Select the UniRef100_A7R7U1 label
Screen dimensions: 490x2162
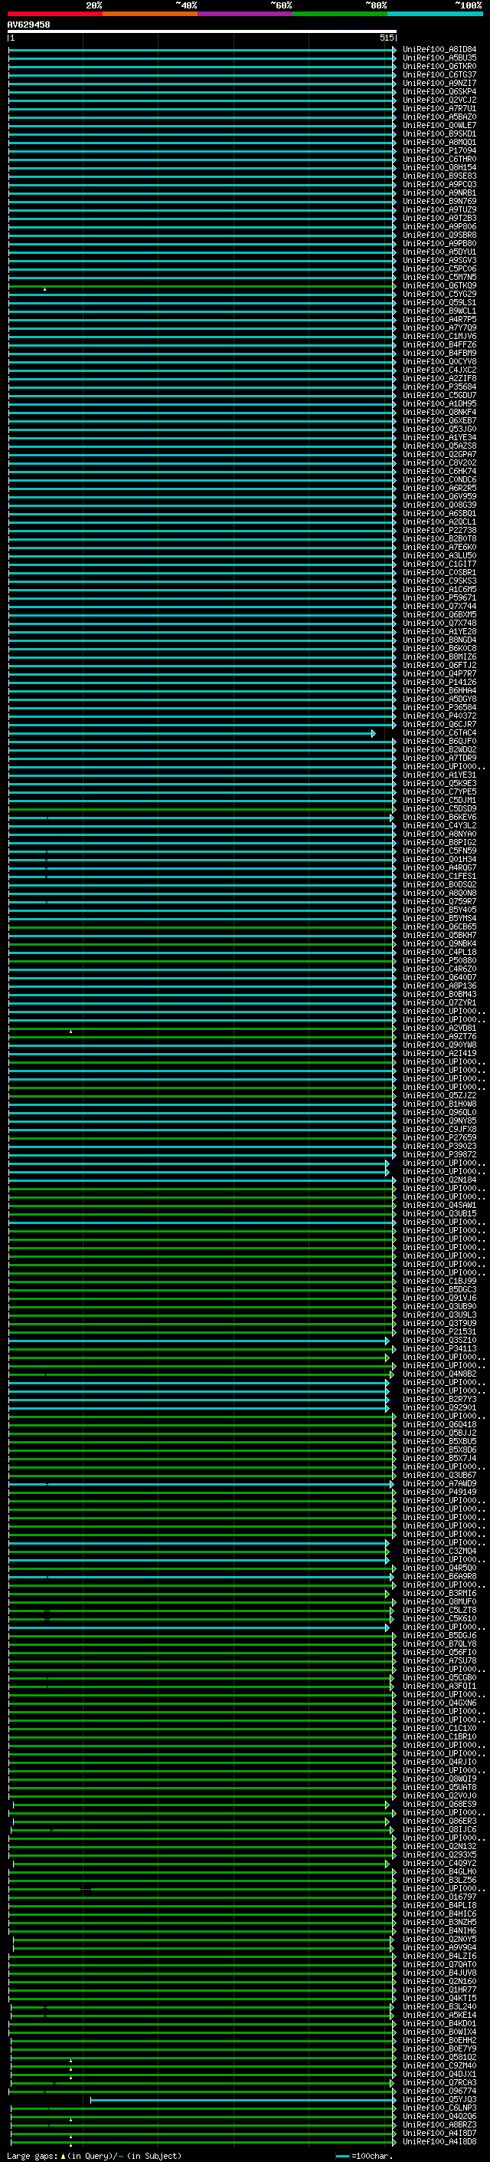[439, 108]
